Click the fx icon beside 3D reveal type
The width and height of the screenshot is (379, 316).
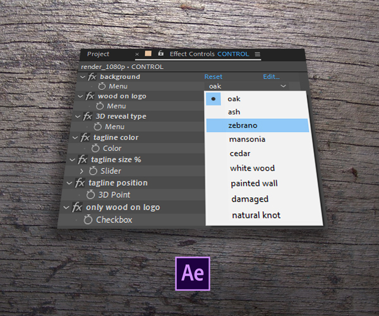(x=88, y=116)
